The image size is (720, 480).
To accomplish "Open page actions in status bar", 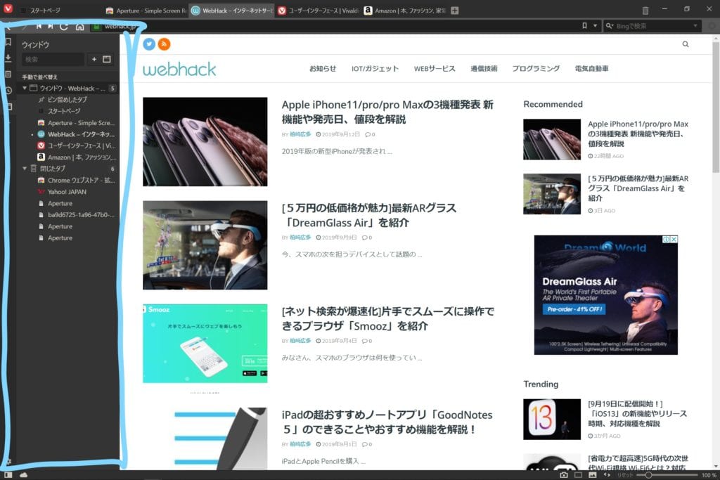I will [607, 475].
